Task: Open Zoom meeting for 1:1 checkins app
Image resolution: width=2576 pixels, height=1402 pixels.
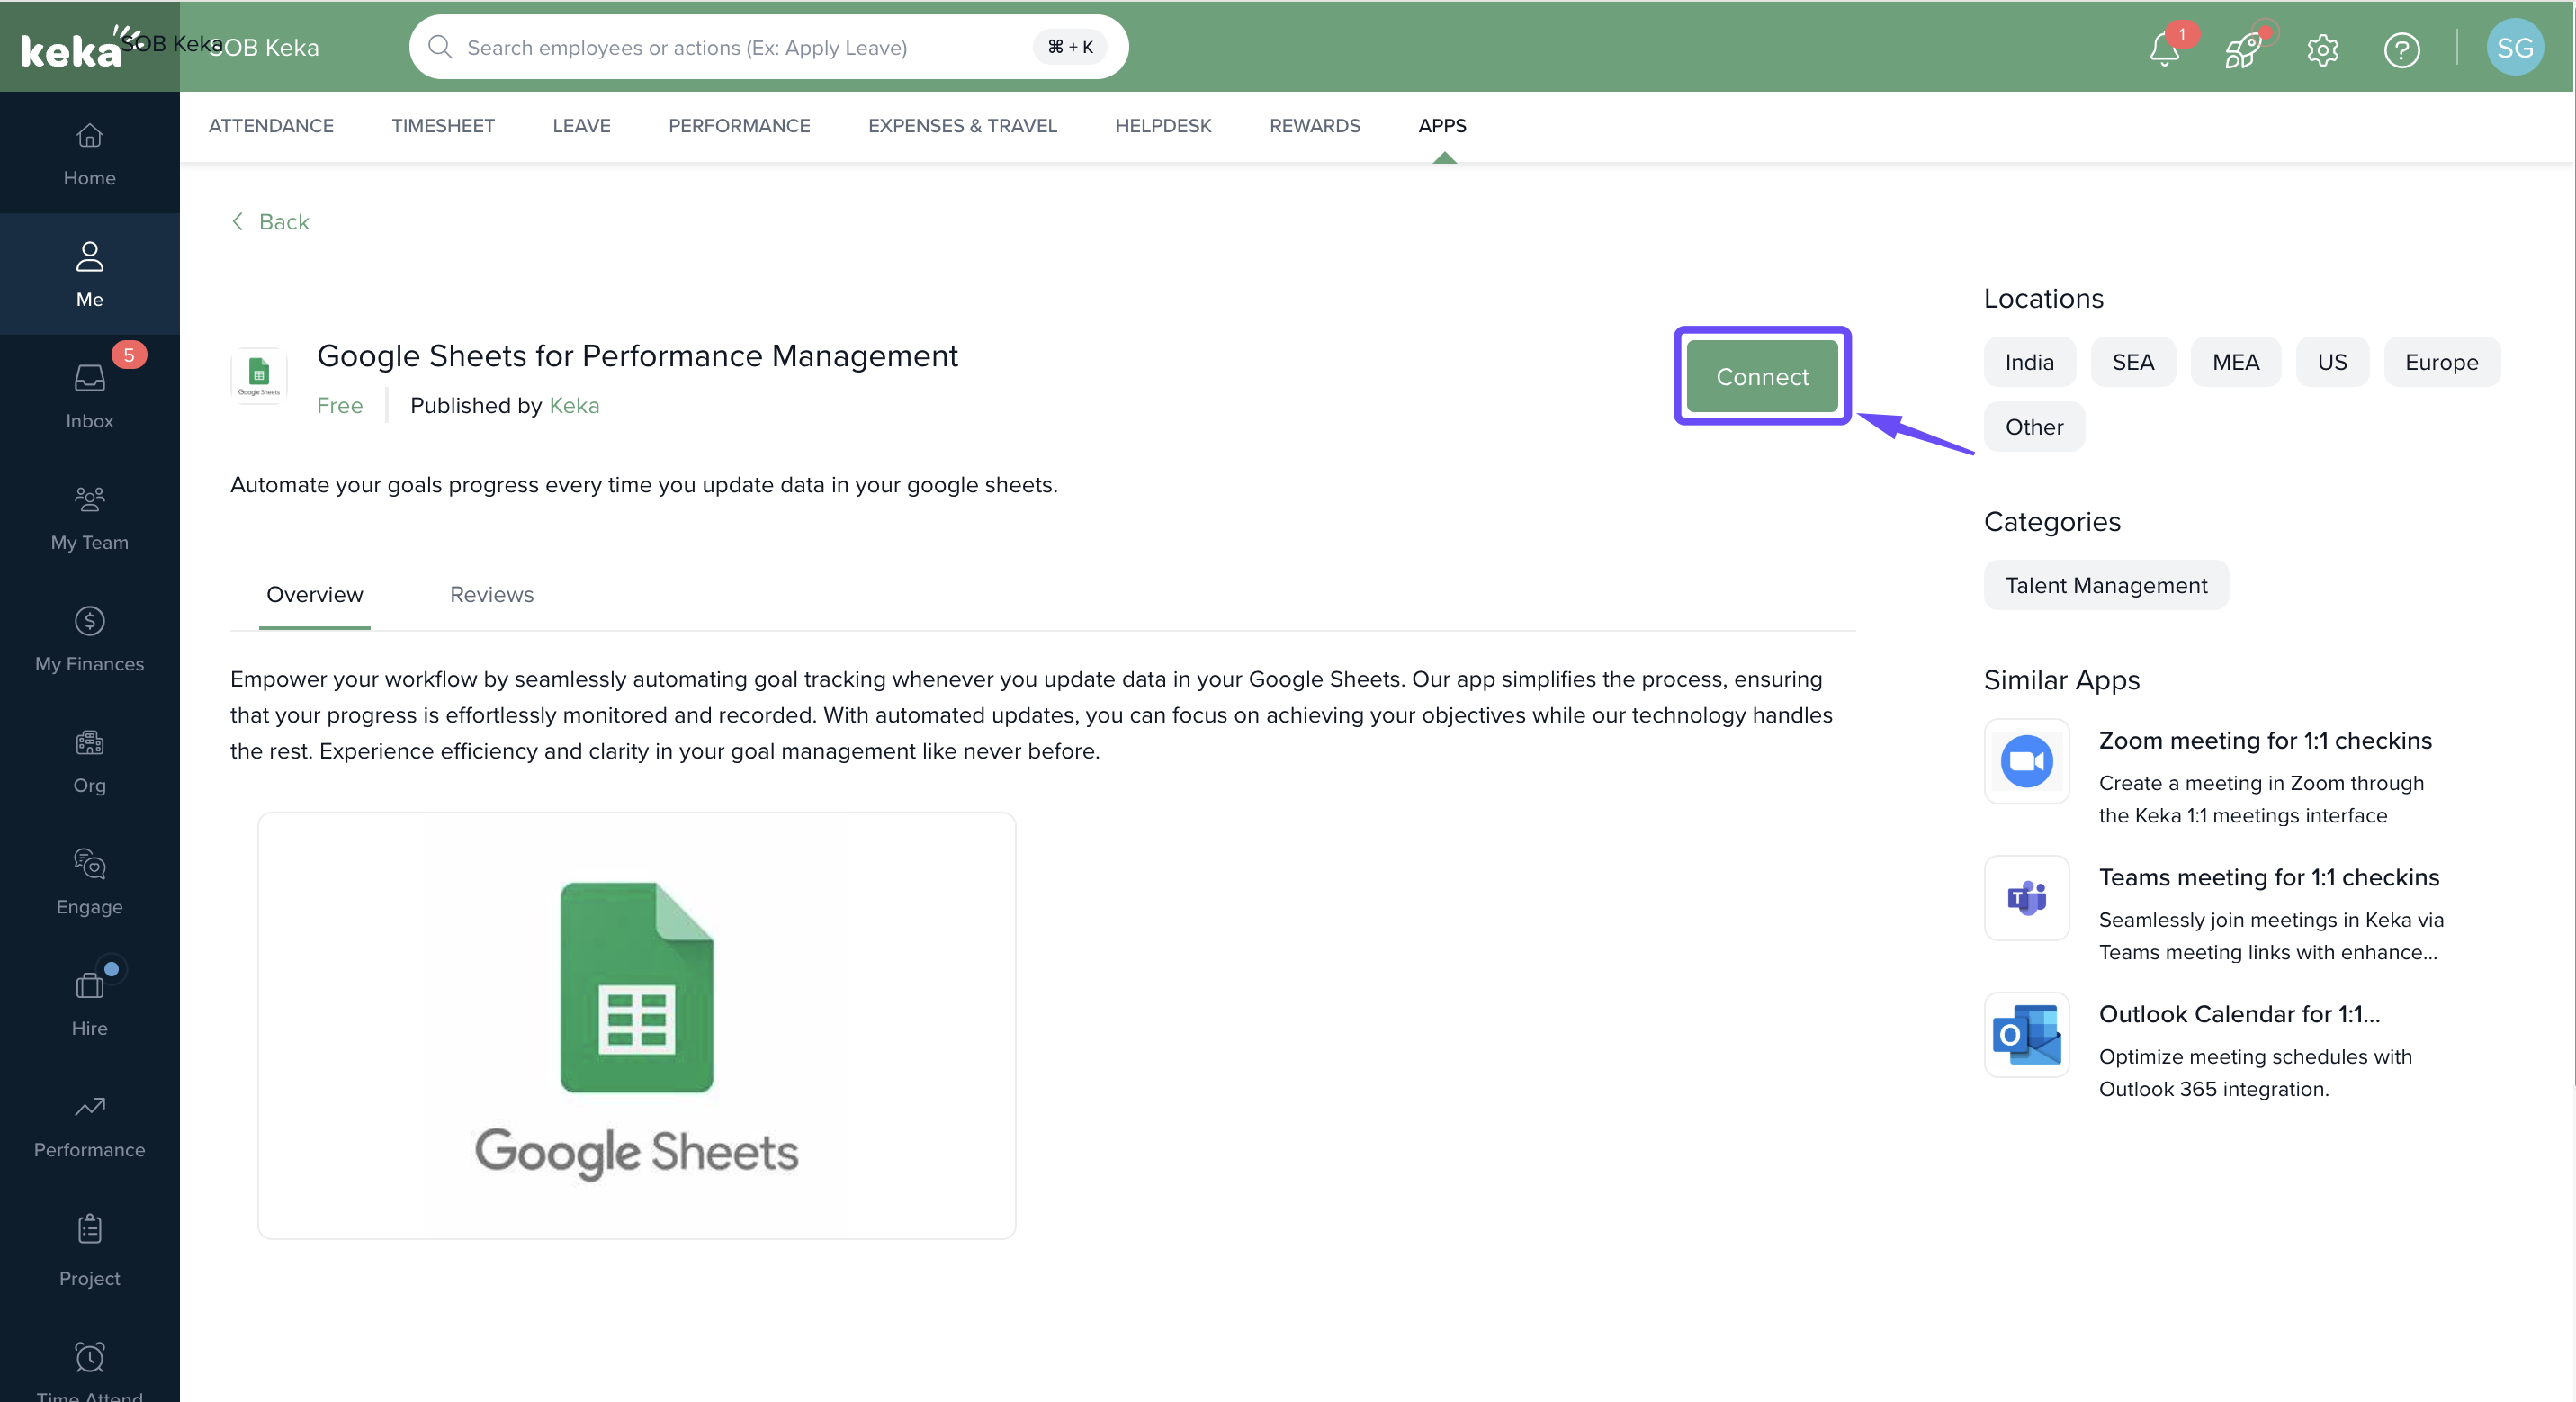Action: click(2264, 740)
